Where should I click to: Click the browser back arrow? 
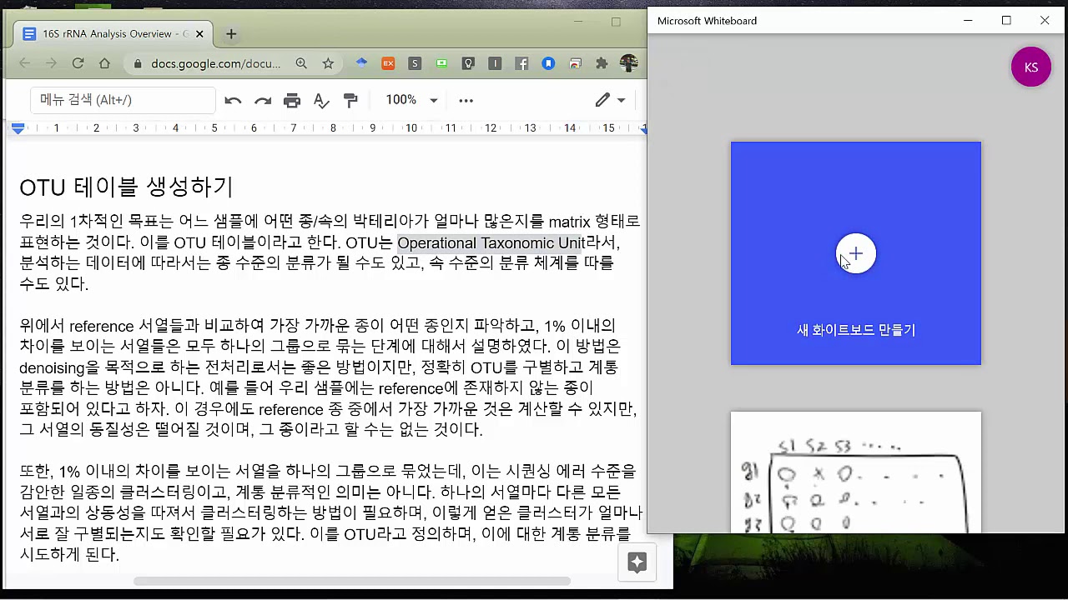24,63
